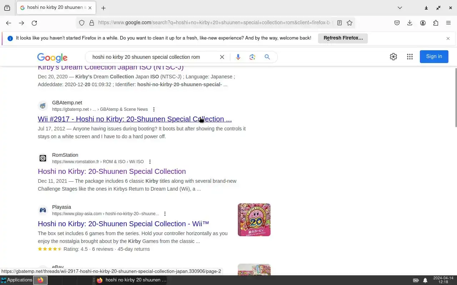This screenshot has height=285, width=457.
Task: Click the blue Sign in button
Action: tap(434, 57)
